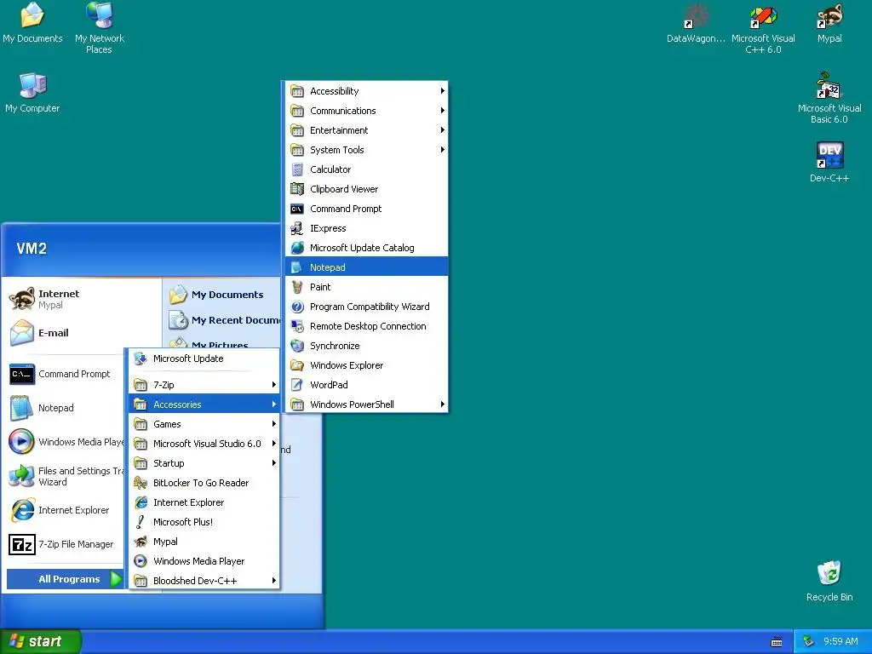Screen dimensions: 872x654
Task: Open the My Computer desktop icon
Action: click(32, 93)
